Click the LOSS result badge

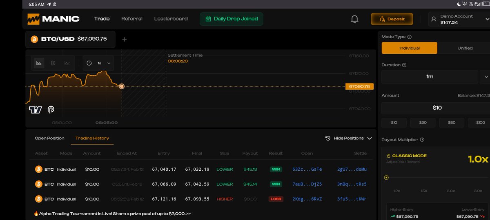(x=276, y=199)
